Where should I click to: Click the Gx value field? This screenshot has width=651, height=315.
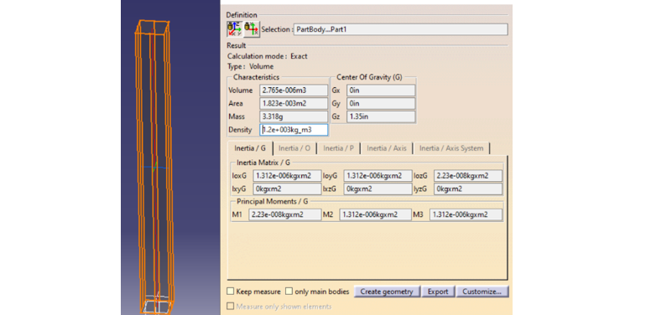click(x=381, y=90)
